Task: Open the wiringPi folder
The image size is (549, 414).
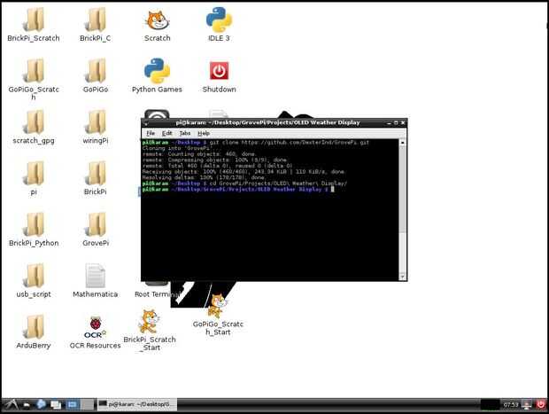Action: click(96, 122)
